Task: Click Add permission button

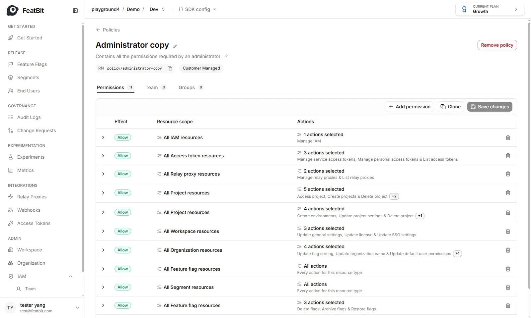Action: tap(409, 107)
